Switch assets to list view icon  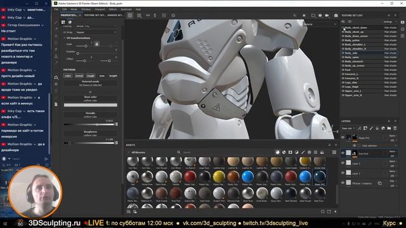(334, 152)
